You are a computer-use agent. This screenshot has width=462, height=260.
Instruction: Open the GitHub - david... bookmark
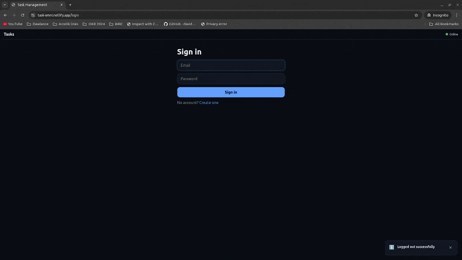tap(180, 24)
